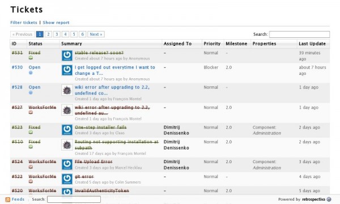Open the RSS Feeds icon

click(8, 199)
